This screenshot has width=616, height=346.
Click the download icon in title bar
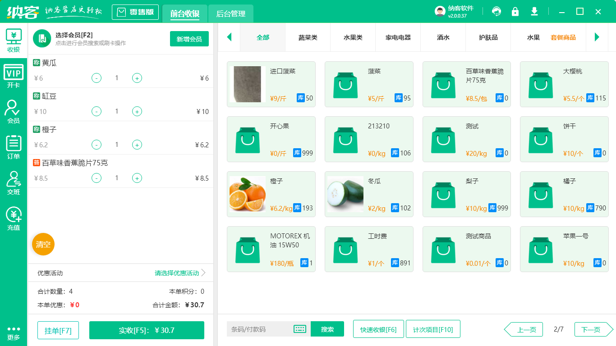click(534, 11)
